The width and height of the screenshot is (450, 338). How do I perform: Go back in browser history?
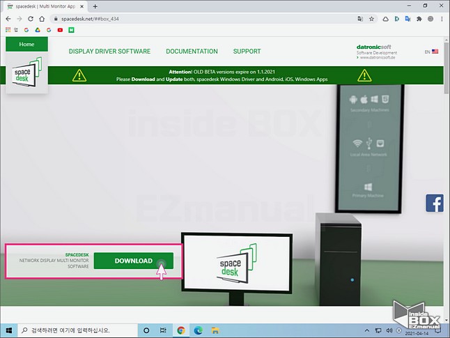[x=8, y=19]
